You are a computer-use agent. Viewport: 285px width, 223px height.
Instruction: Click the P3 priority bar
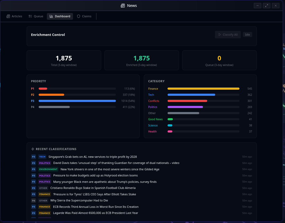(x=77, y=101)
